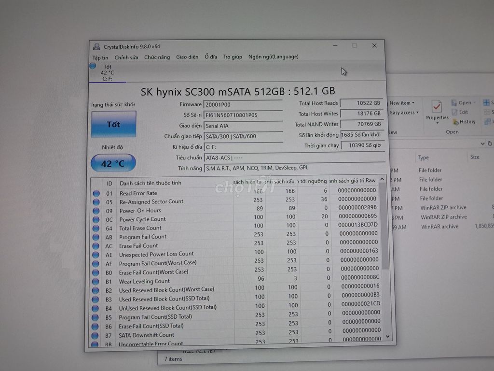Click Open button in File Explorer ribbon

(x=463, y=102)
